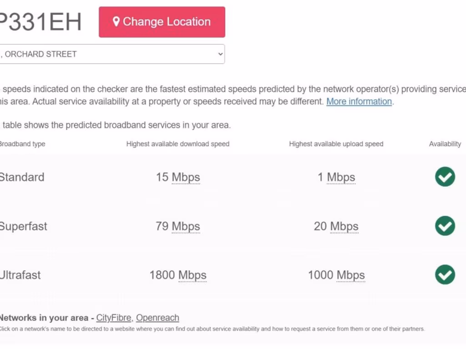The height and width of the screenshot is (349, 466).
Task: Click the address dropdown chevron arrow
Action: pyautogui.click(x=220, y=54)
